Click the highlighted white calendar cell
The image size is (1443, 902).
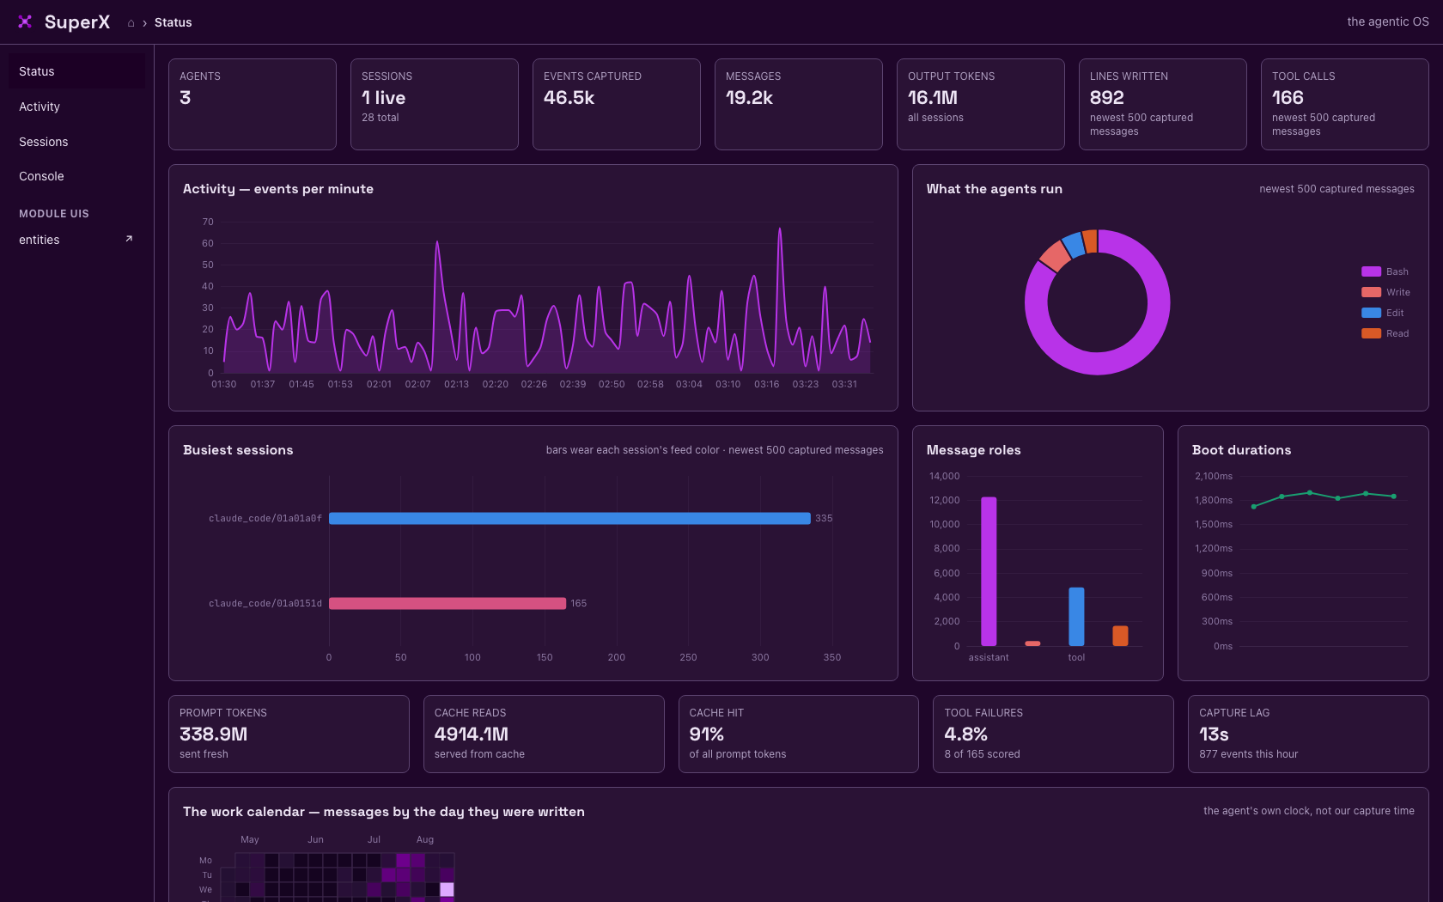click(447, 889)
